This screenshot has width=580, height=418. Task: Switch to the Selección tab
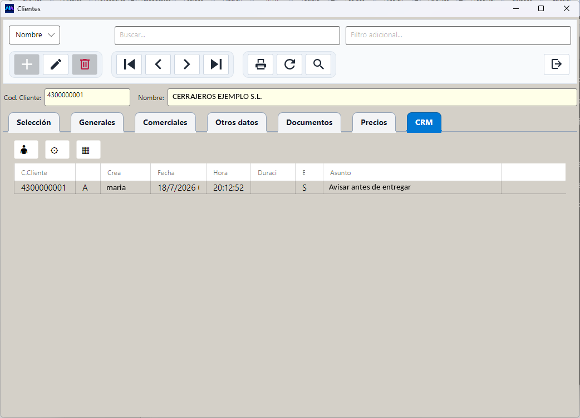33,122
